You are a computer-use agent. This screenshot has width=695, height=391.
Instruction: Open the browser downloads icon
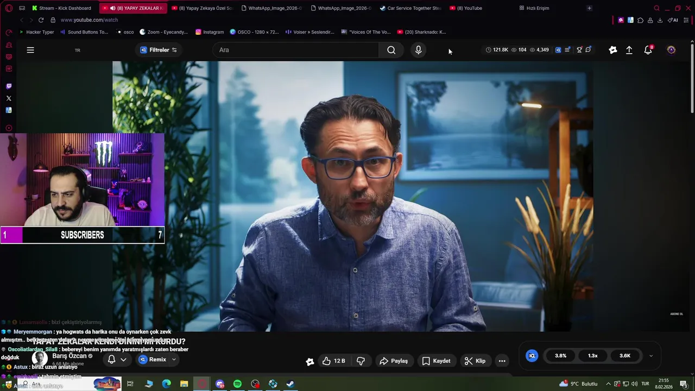660,20
